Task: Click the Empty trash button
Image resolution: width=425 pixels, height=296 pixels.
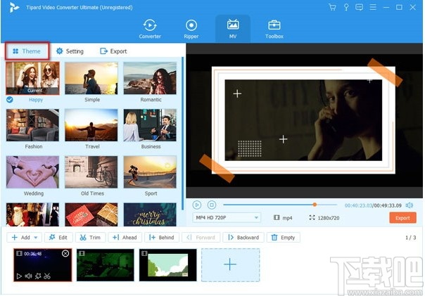Action: click(x=284, y=238)
